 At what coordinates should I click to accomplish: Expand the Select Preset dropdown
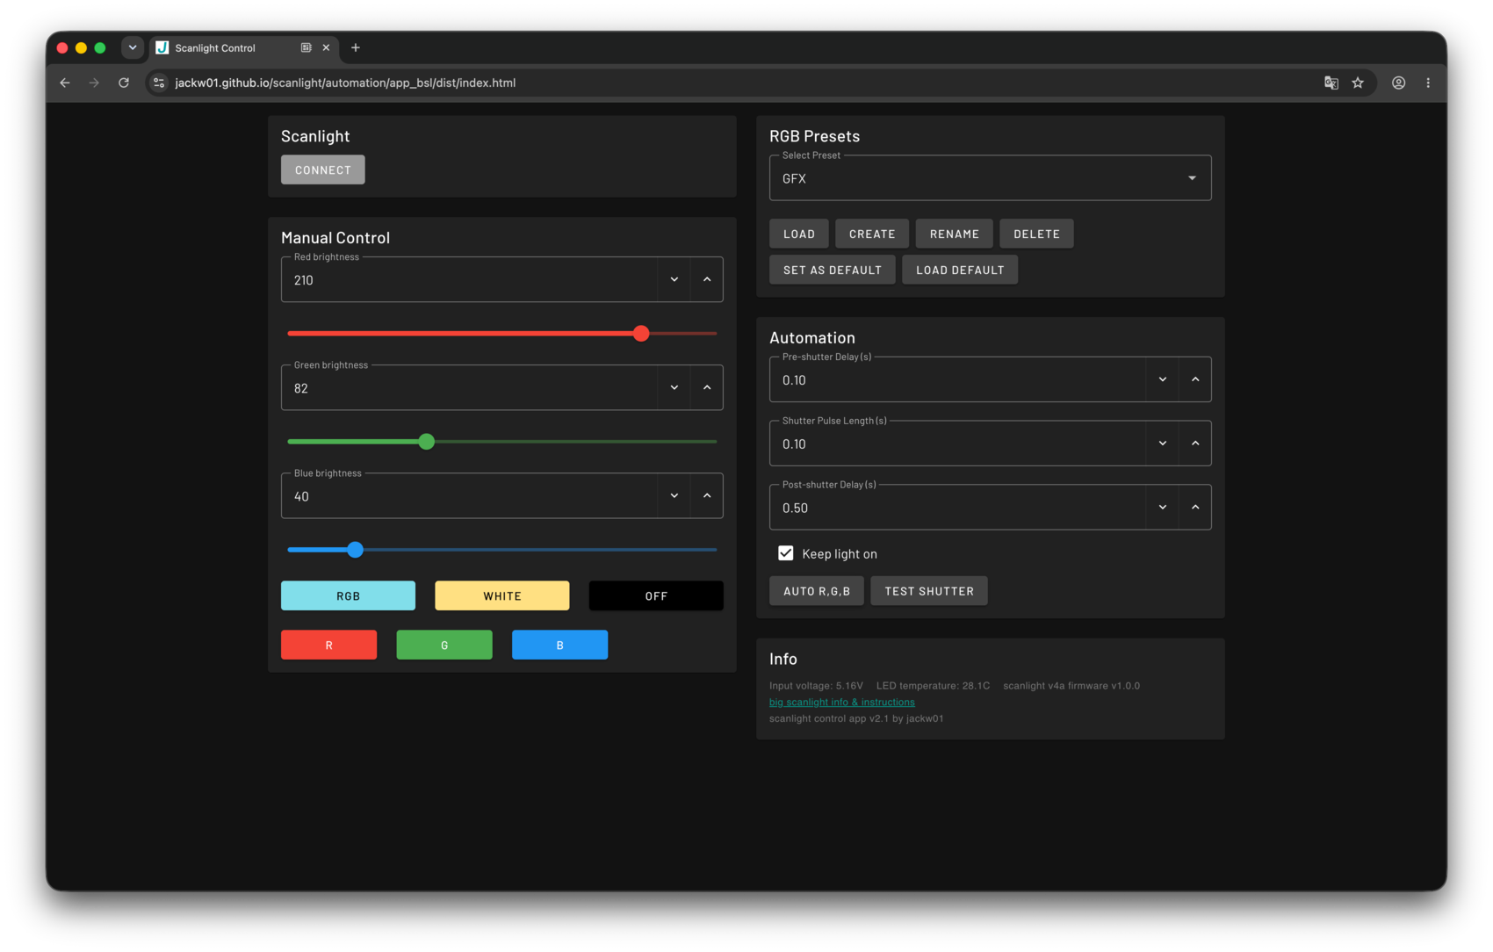pos(991,178)
